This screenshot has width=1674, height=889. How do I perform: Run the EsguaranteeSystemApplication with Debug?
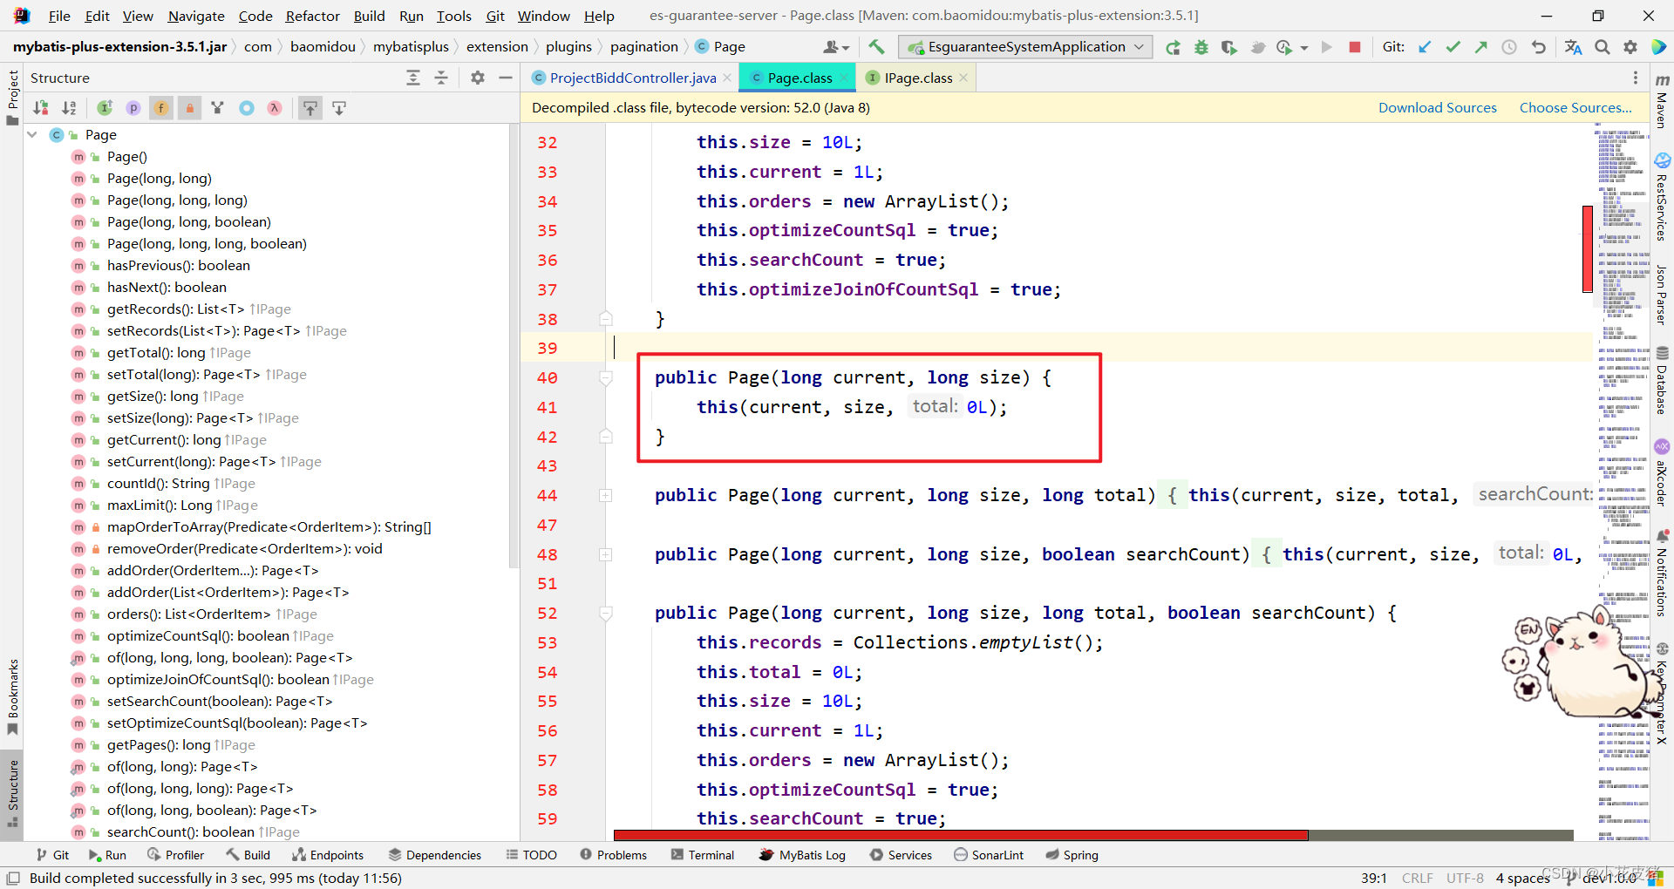[x=1201, y=47]
